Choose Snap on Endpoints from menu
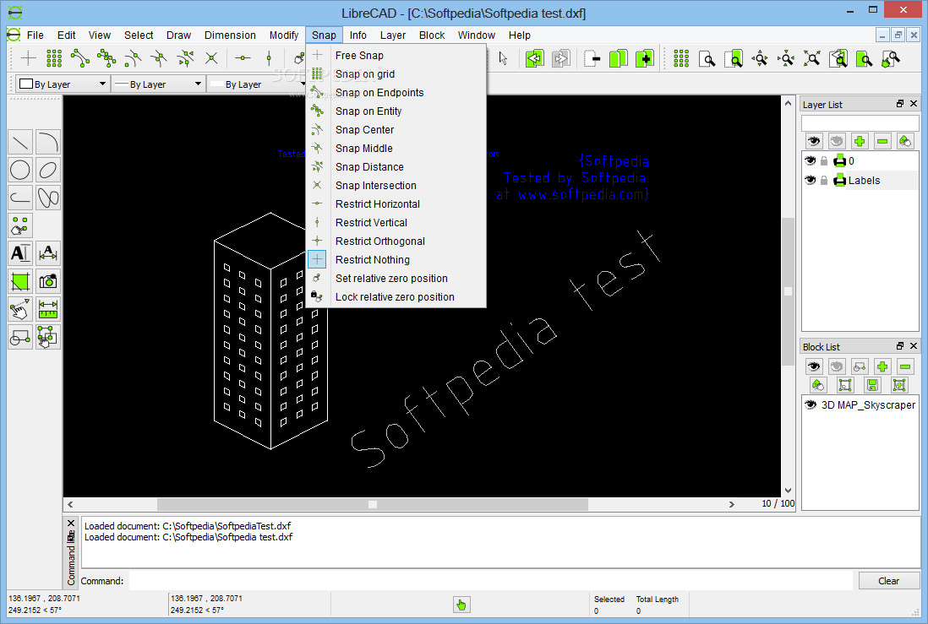928x624 pixels. point(396,93)
